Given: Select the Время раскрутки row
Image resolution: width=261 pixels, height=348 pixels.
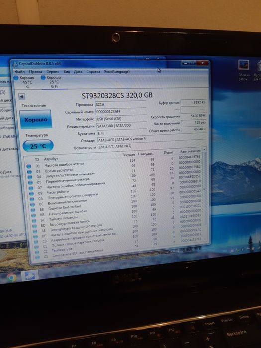Looking at the screenshot, I should point(114,168).
